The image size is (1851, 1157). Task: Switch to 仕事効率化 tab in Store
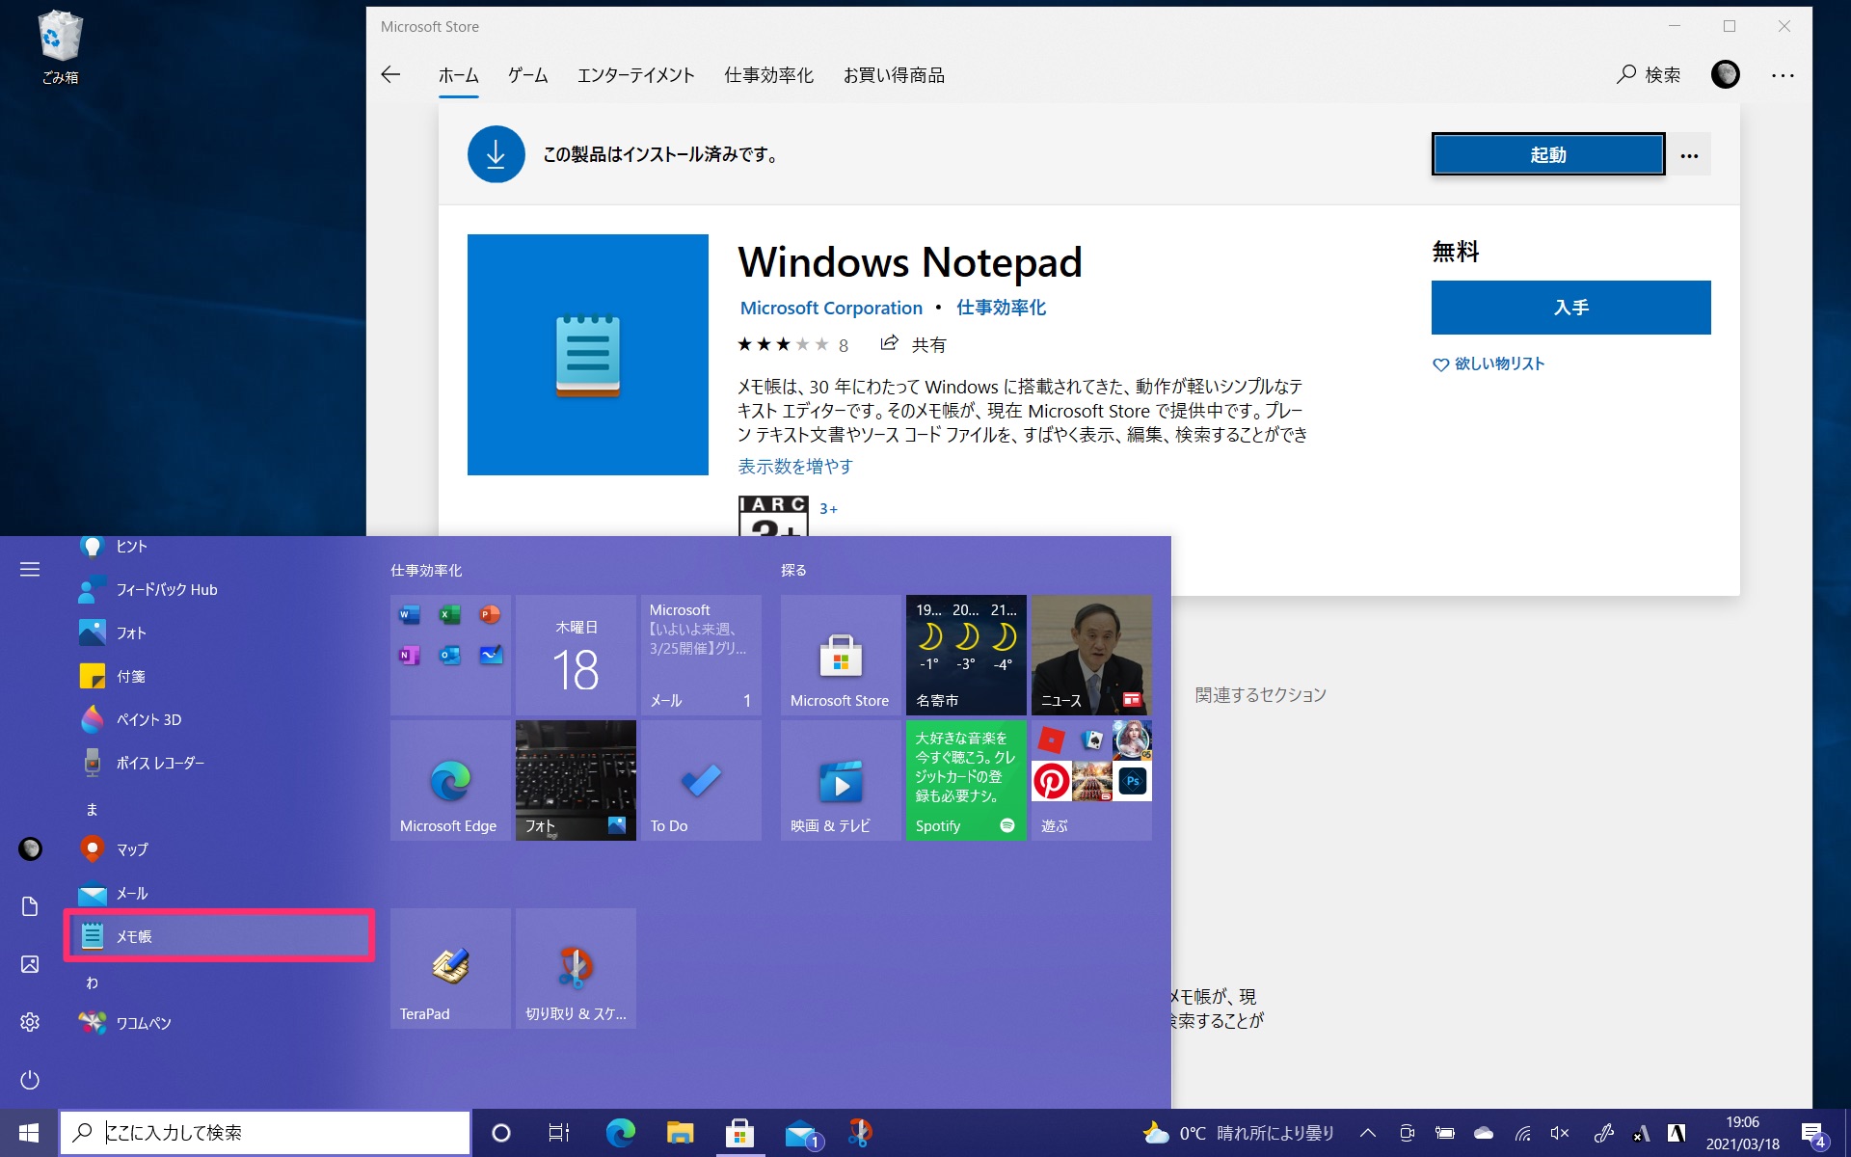[x=769, y=75]
